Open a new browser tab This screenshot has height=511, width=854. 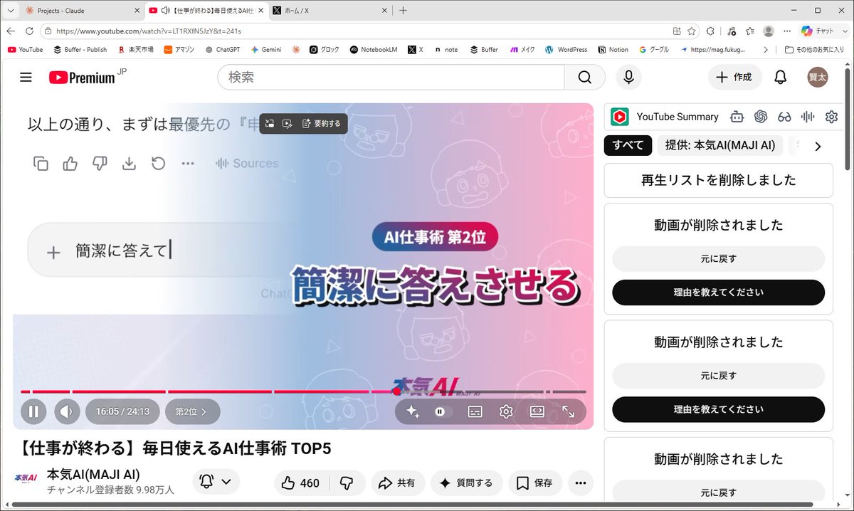(403, 11)
